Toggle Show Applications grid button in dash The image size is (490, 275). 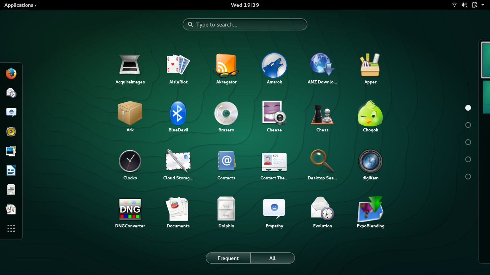(x=11, y=228)
